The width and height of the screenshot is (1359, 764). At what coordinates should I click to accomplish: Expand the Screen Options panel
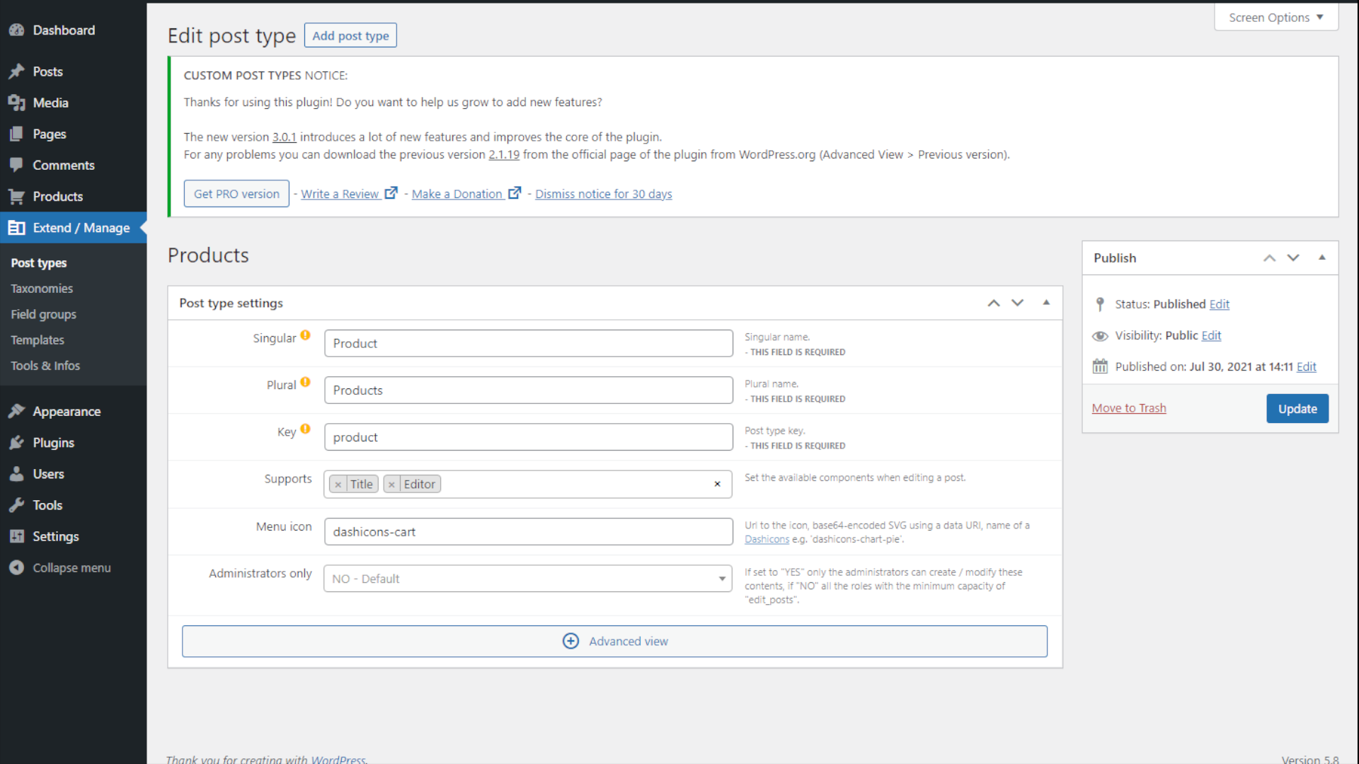pyautogui.click(x=1275, y=18)
